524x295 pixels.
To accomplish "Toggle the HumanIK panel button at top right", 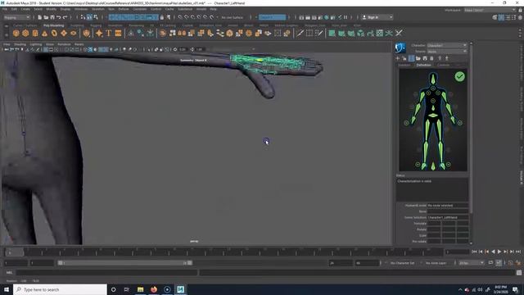I will 501,17.
